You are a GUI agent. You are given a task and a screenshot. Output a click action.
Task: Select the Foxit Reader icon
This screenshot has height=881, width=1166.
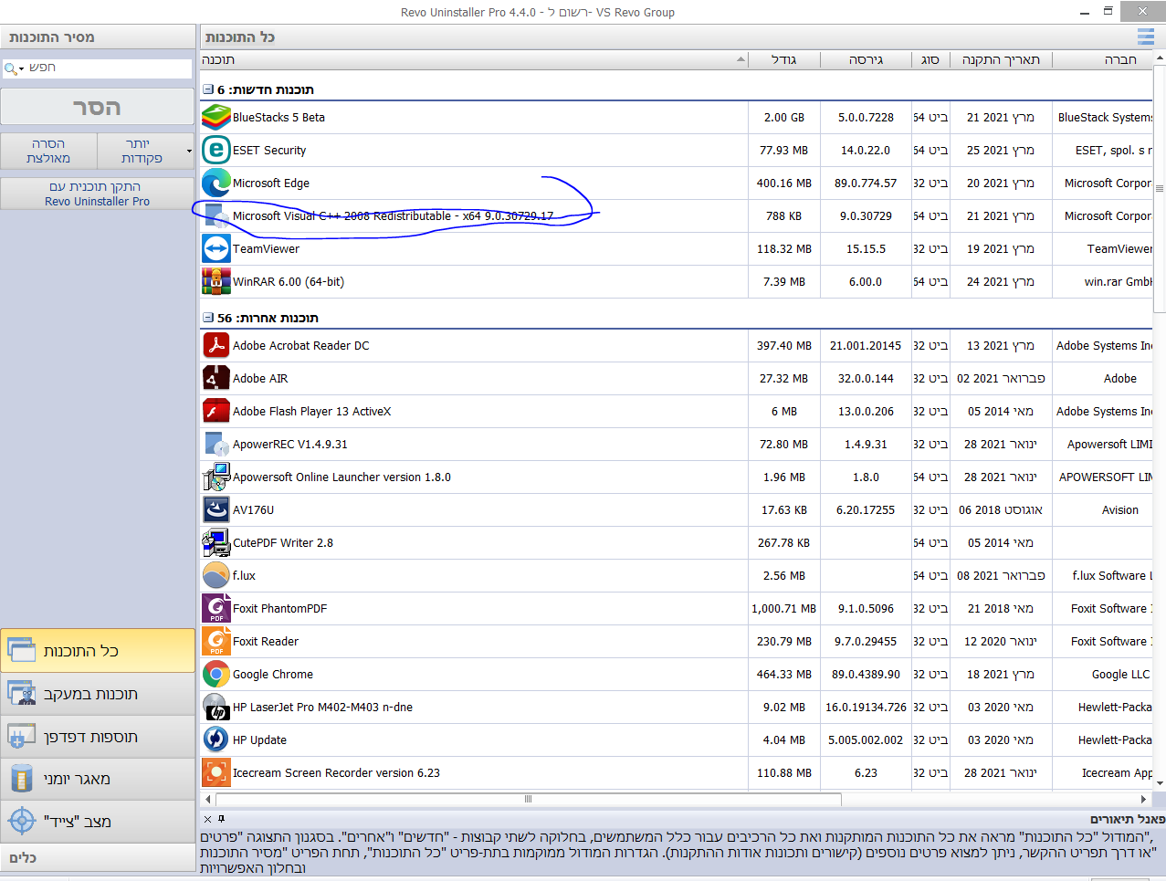pyautogui.click(x=216, y=641)
